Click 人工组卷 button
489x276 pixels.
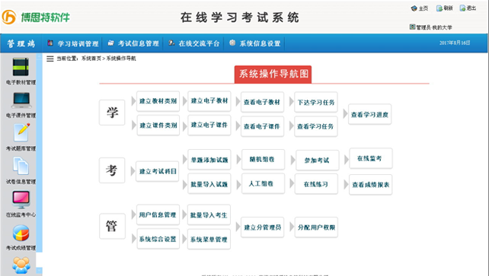coord(263,183)
